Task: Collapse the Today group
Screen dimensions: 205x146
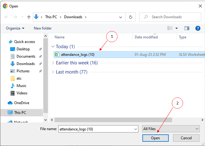Action: click(53, 47)
